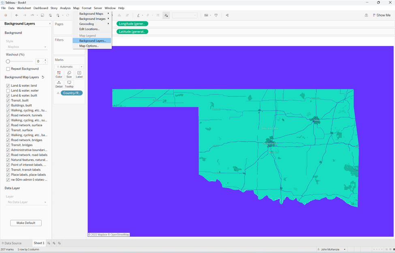395x253 pixels.
Task: Enable the Land & water, water layer
Action: coord(8,90)
